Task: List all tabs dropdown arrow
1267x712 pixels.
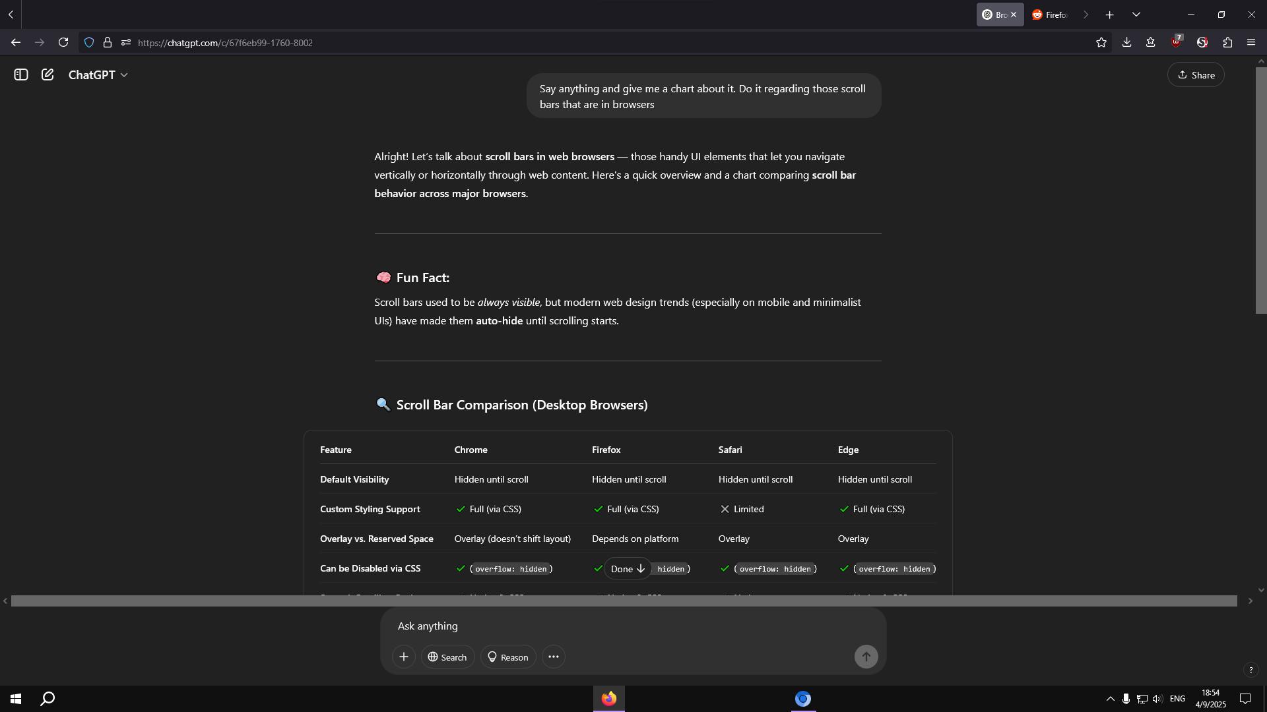Action: click(1136, 15)
